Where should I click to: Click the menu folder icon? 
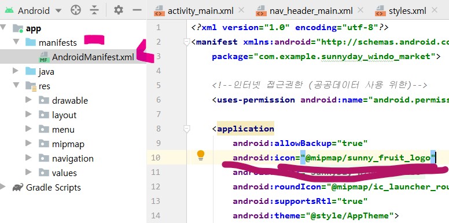44,129
